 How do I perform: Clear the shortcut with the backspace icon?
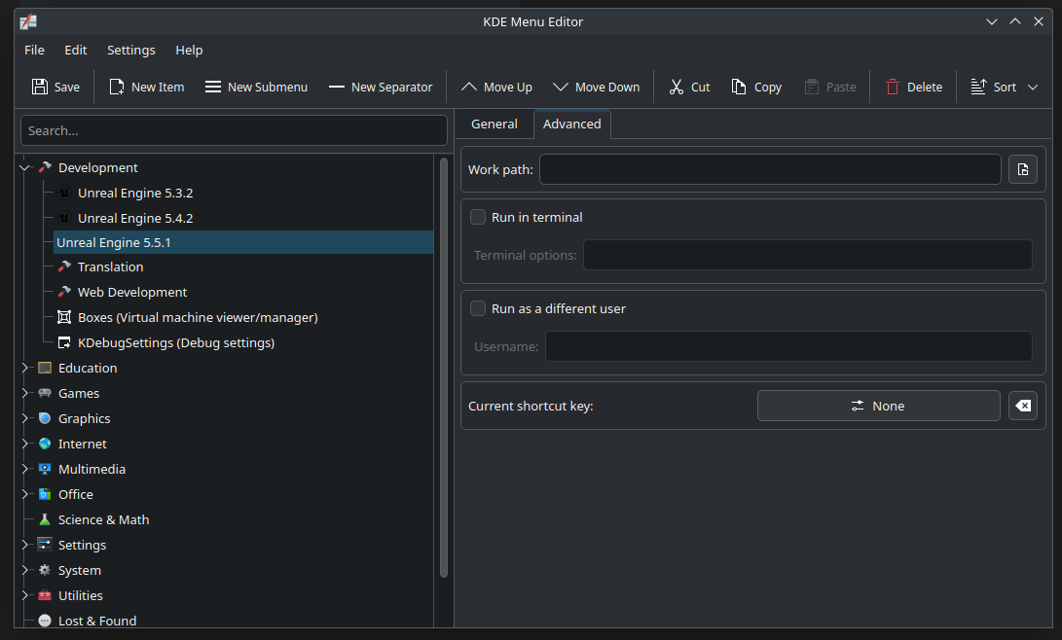click(x=1023, y=406)
